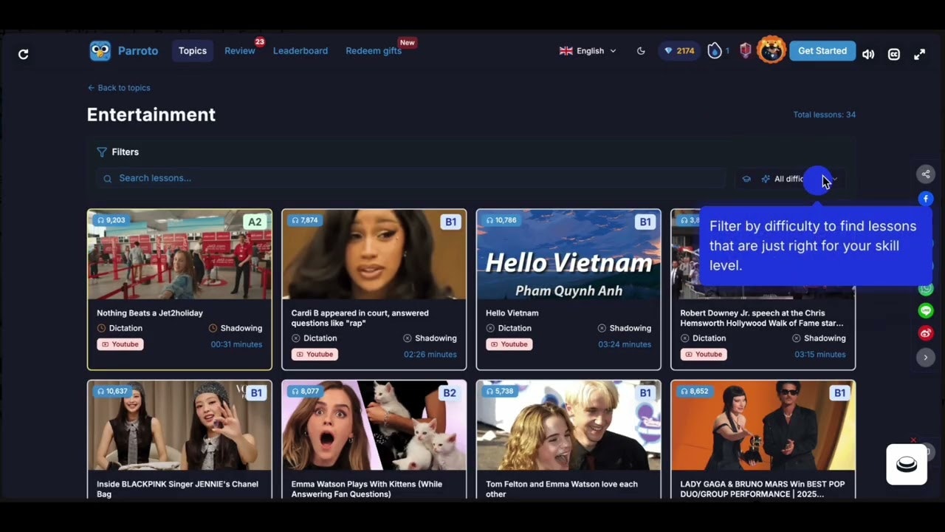Click the water drop streak icon

tap(715, 50)
